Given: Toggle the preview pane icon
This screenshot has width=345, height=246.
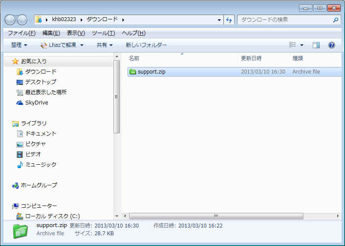Looking at the screenshot, I should click(316, 45).
